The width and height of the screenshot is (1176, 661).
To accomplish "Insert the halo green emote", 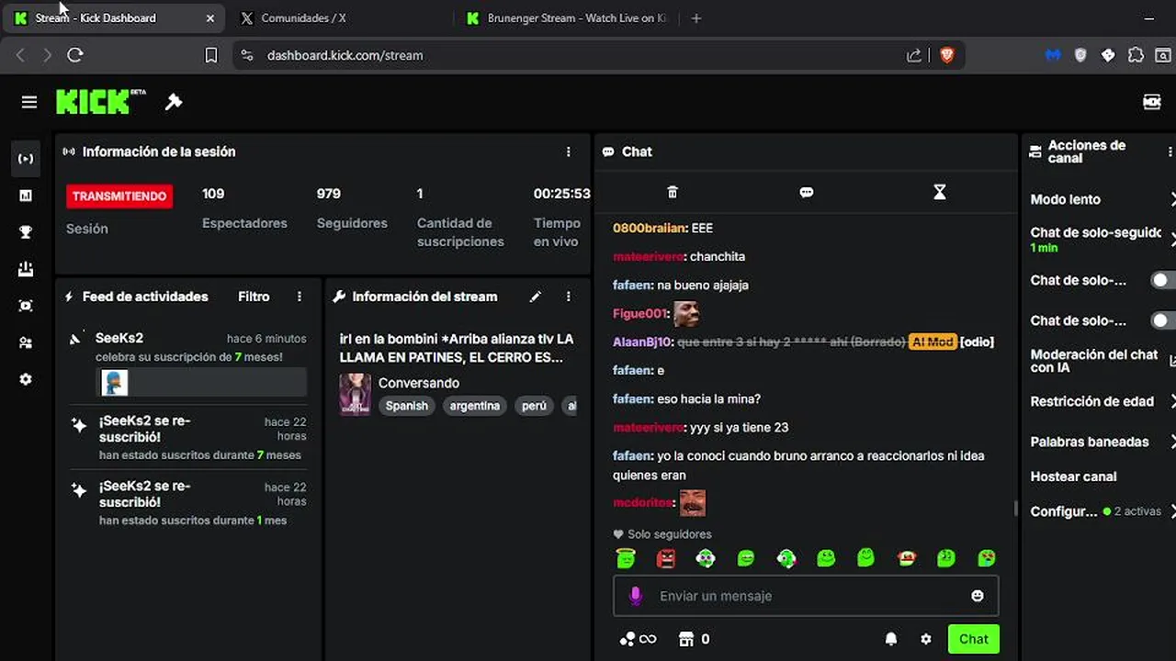I will tap(626, 557).
